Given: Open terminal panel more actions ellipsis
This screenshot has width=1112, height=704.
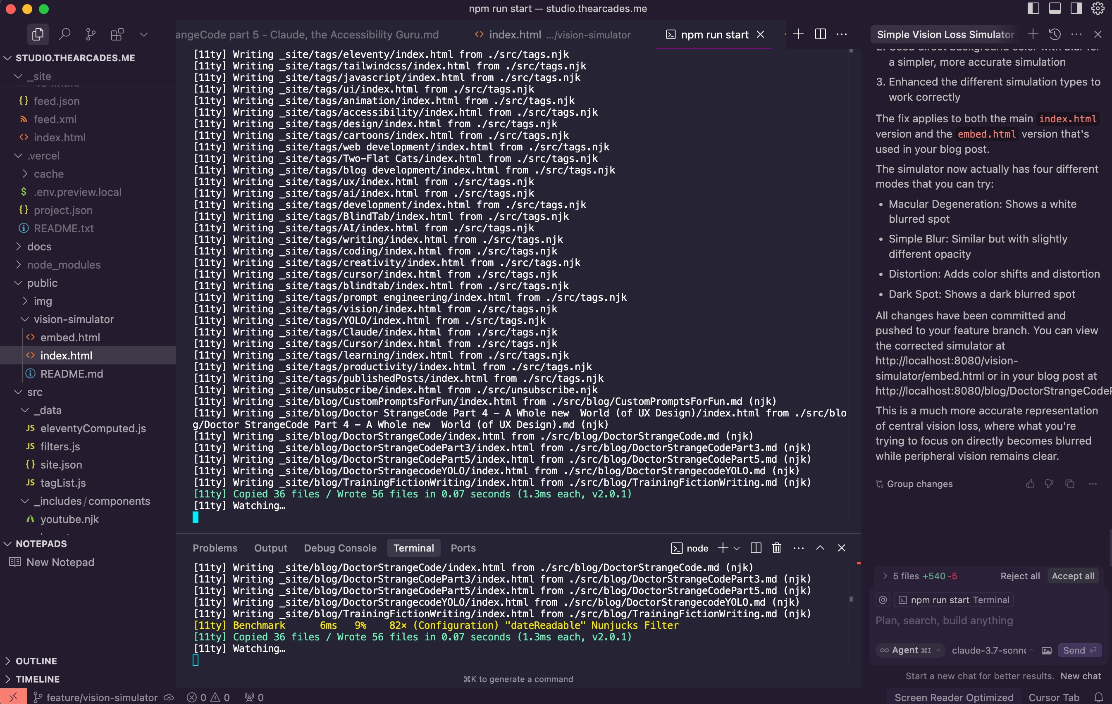Looking at the screenshot, I should (x=798, y=547).
